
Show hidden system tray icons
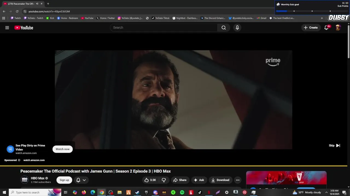[326, 192]
